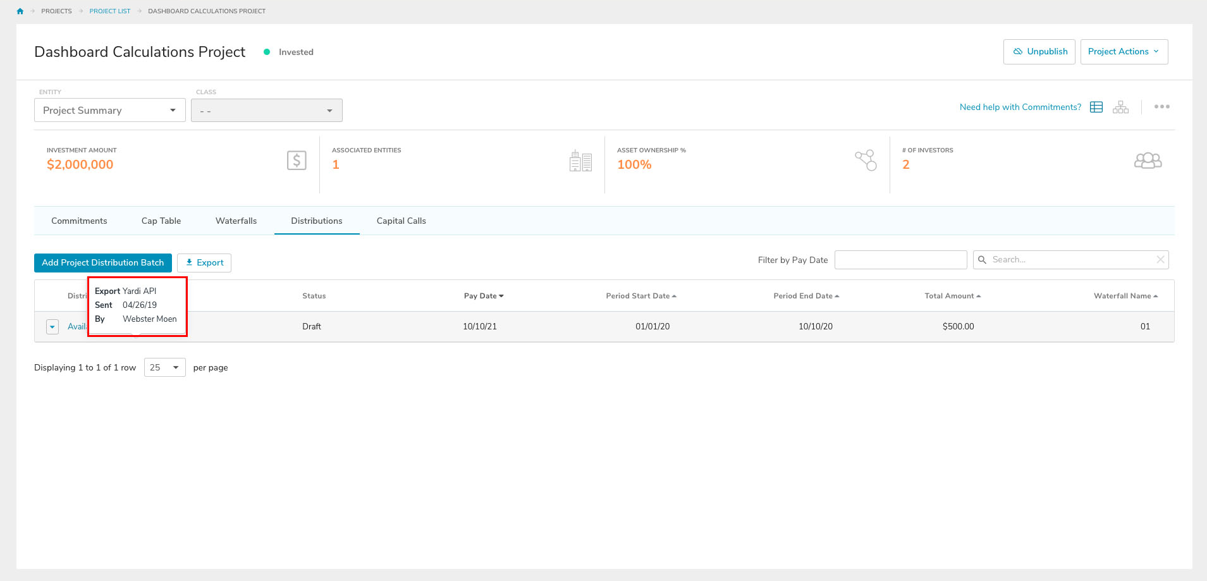Select the table view icon
The height and width of the screenshot is (581, 1207).
pos(1096,106)
